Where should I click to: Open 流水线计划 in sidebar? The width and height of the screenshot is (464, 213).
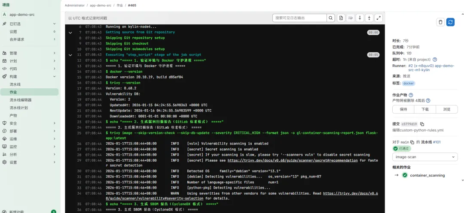tap(18, 108)
